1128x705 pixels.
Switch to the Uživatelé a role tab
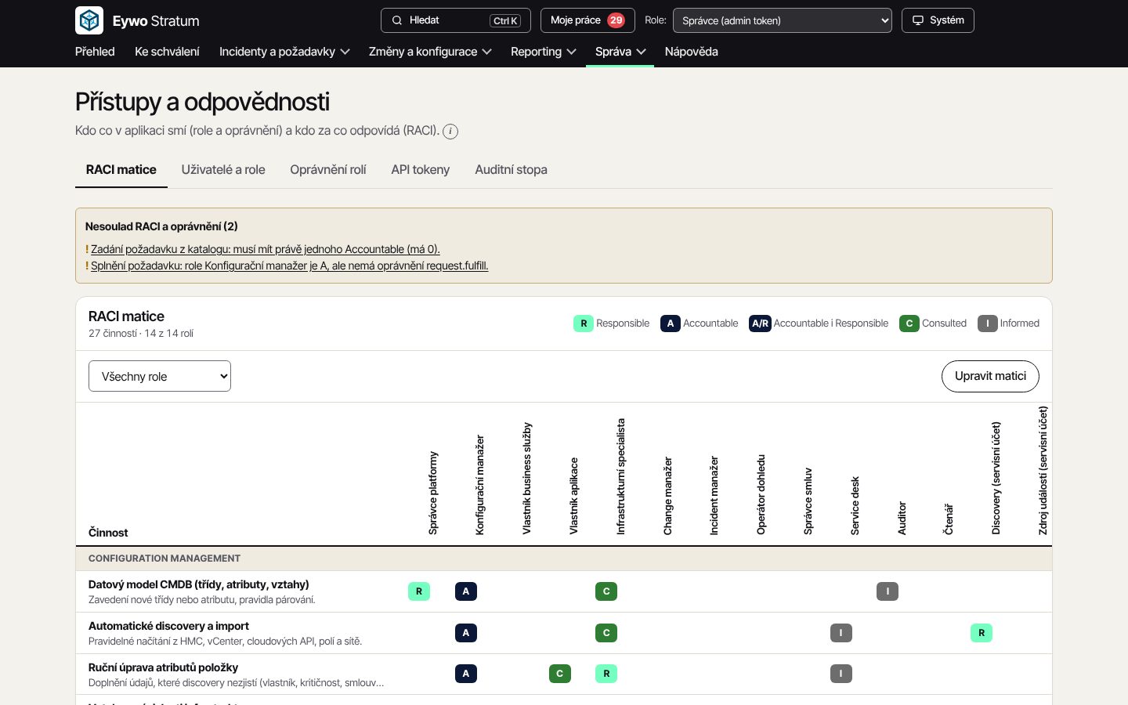coord(223,170)
